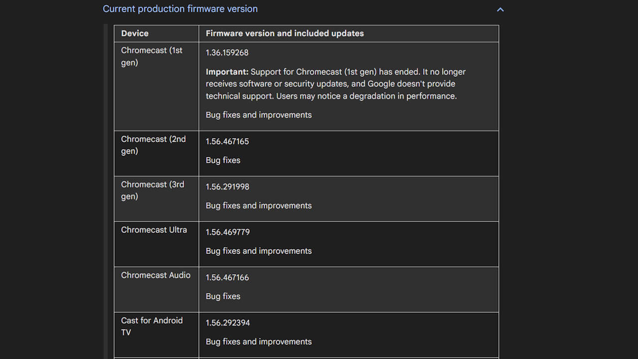This screenshot has width=638, height=359.
Task: Click firmware version 1.56.469779
Action: coord(228,232)
